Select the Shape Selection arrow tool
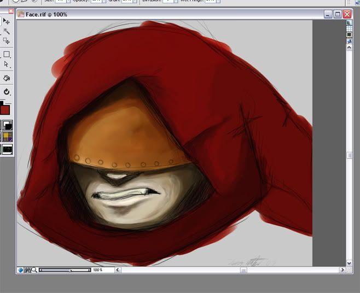Screen dimensions: 360x293 [7, 65]
